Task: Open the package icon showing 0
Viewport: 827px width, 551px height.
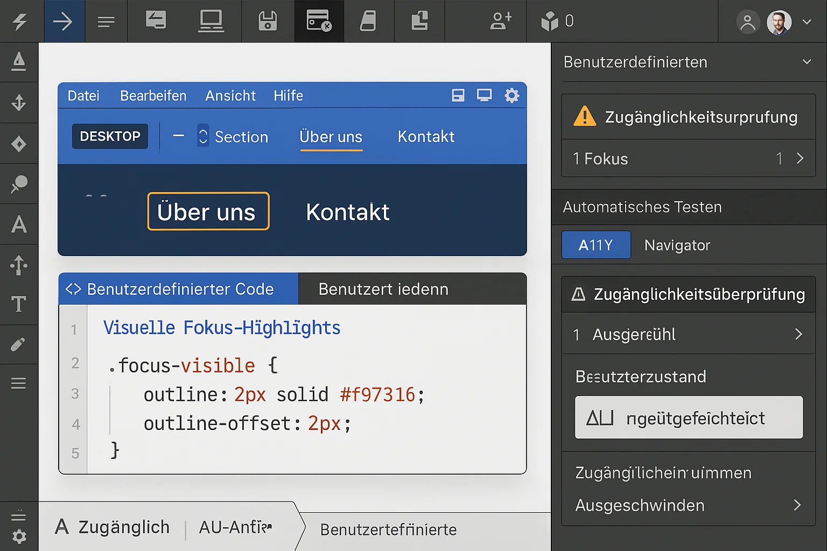Action: [550, 22]
